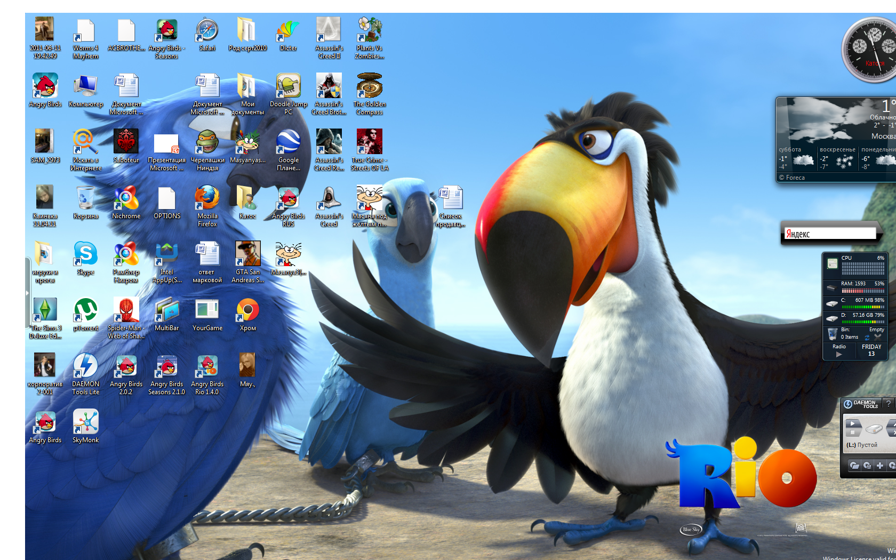Image resolution: width=896 pixels, height=560 pixels.
Task: Open the Катос folder icon
Action: coord(248,202)
